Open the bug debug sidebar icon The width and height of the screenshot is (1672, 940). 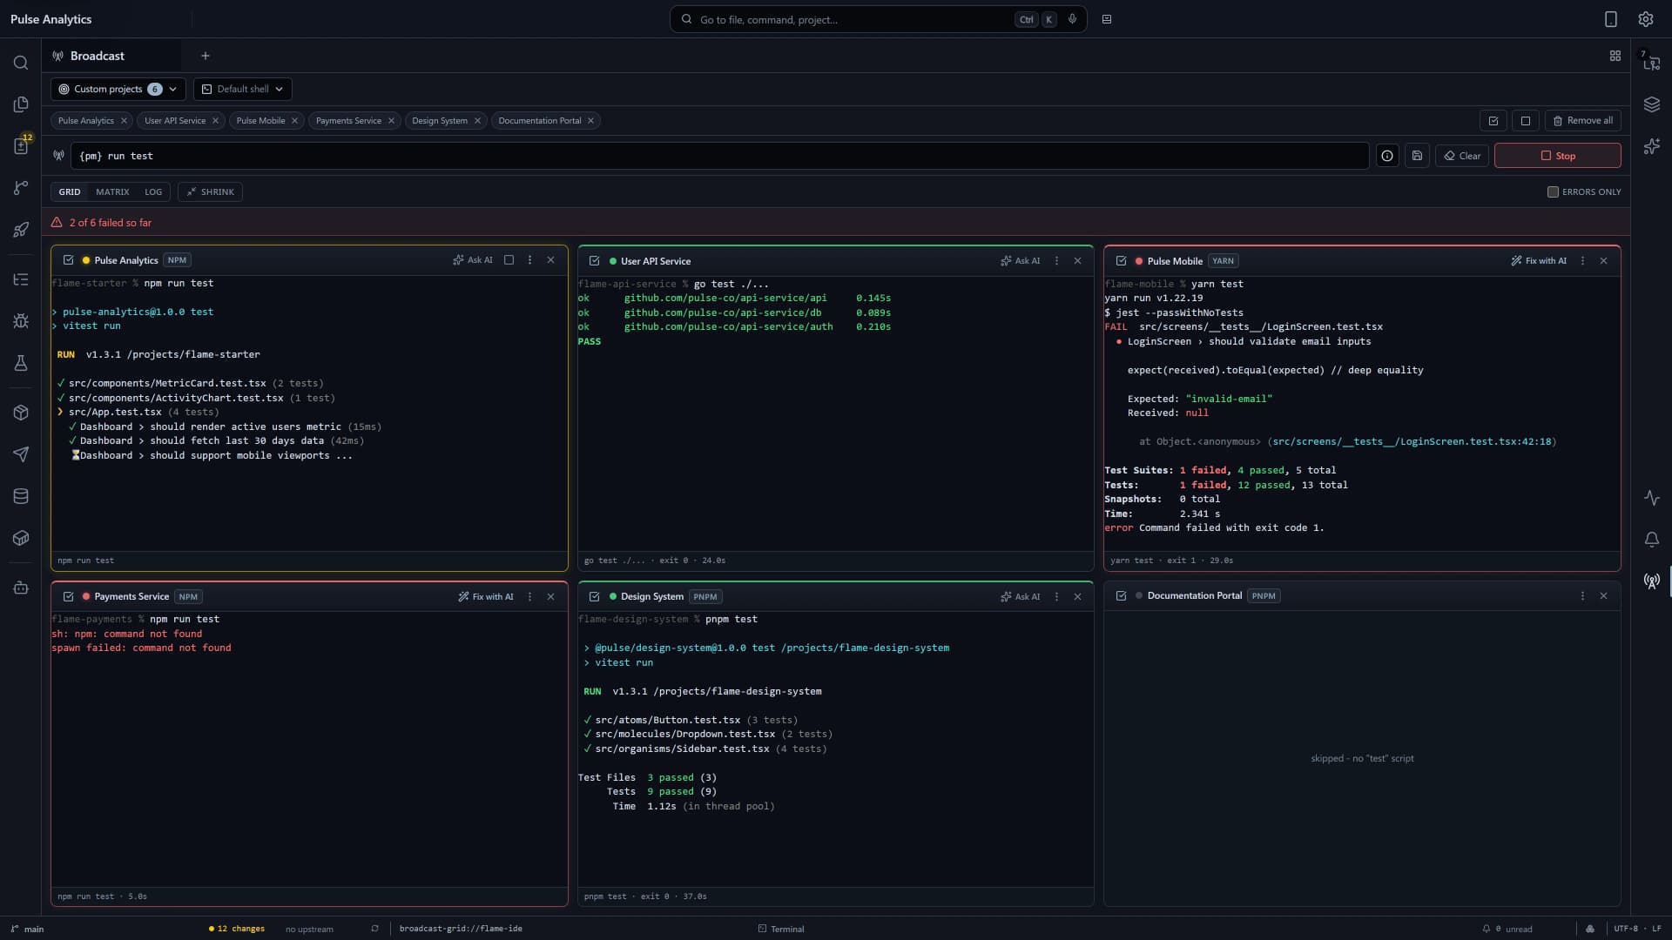[x=21, y=321]
